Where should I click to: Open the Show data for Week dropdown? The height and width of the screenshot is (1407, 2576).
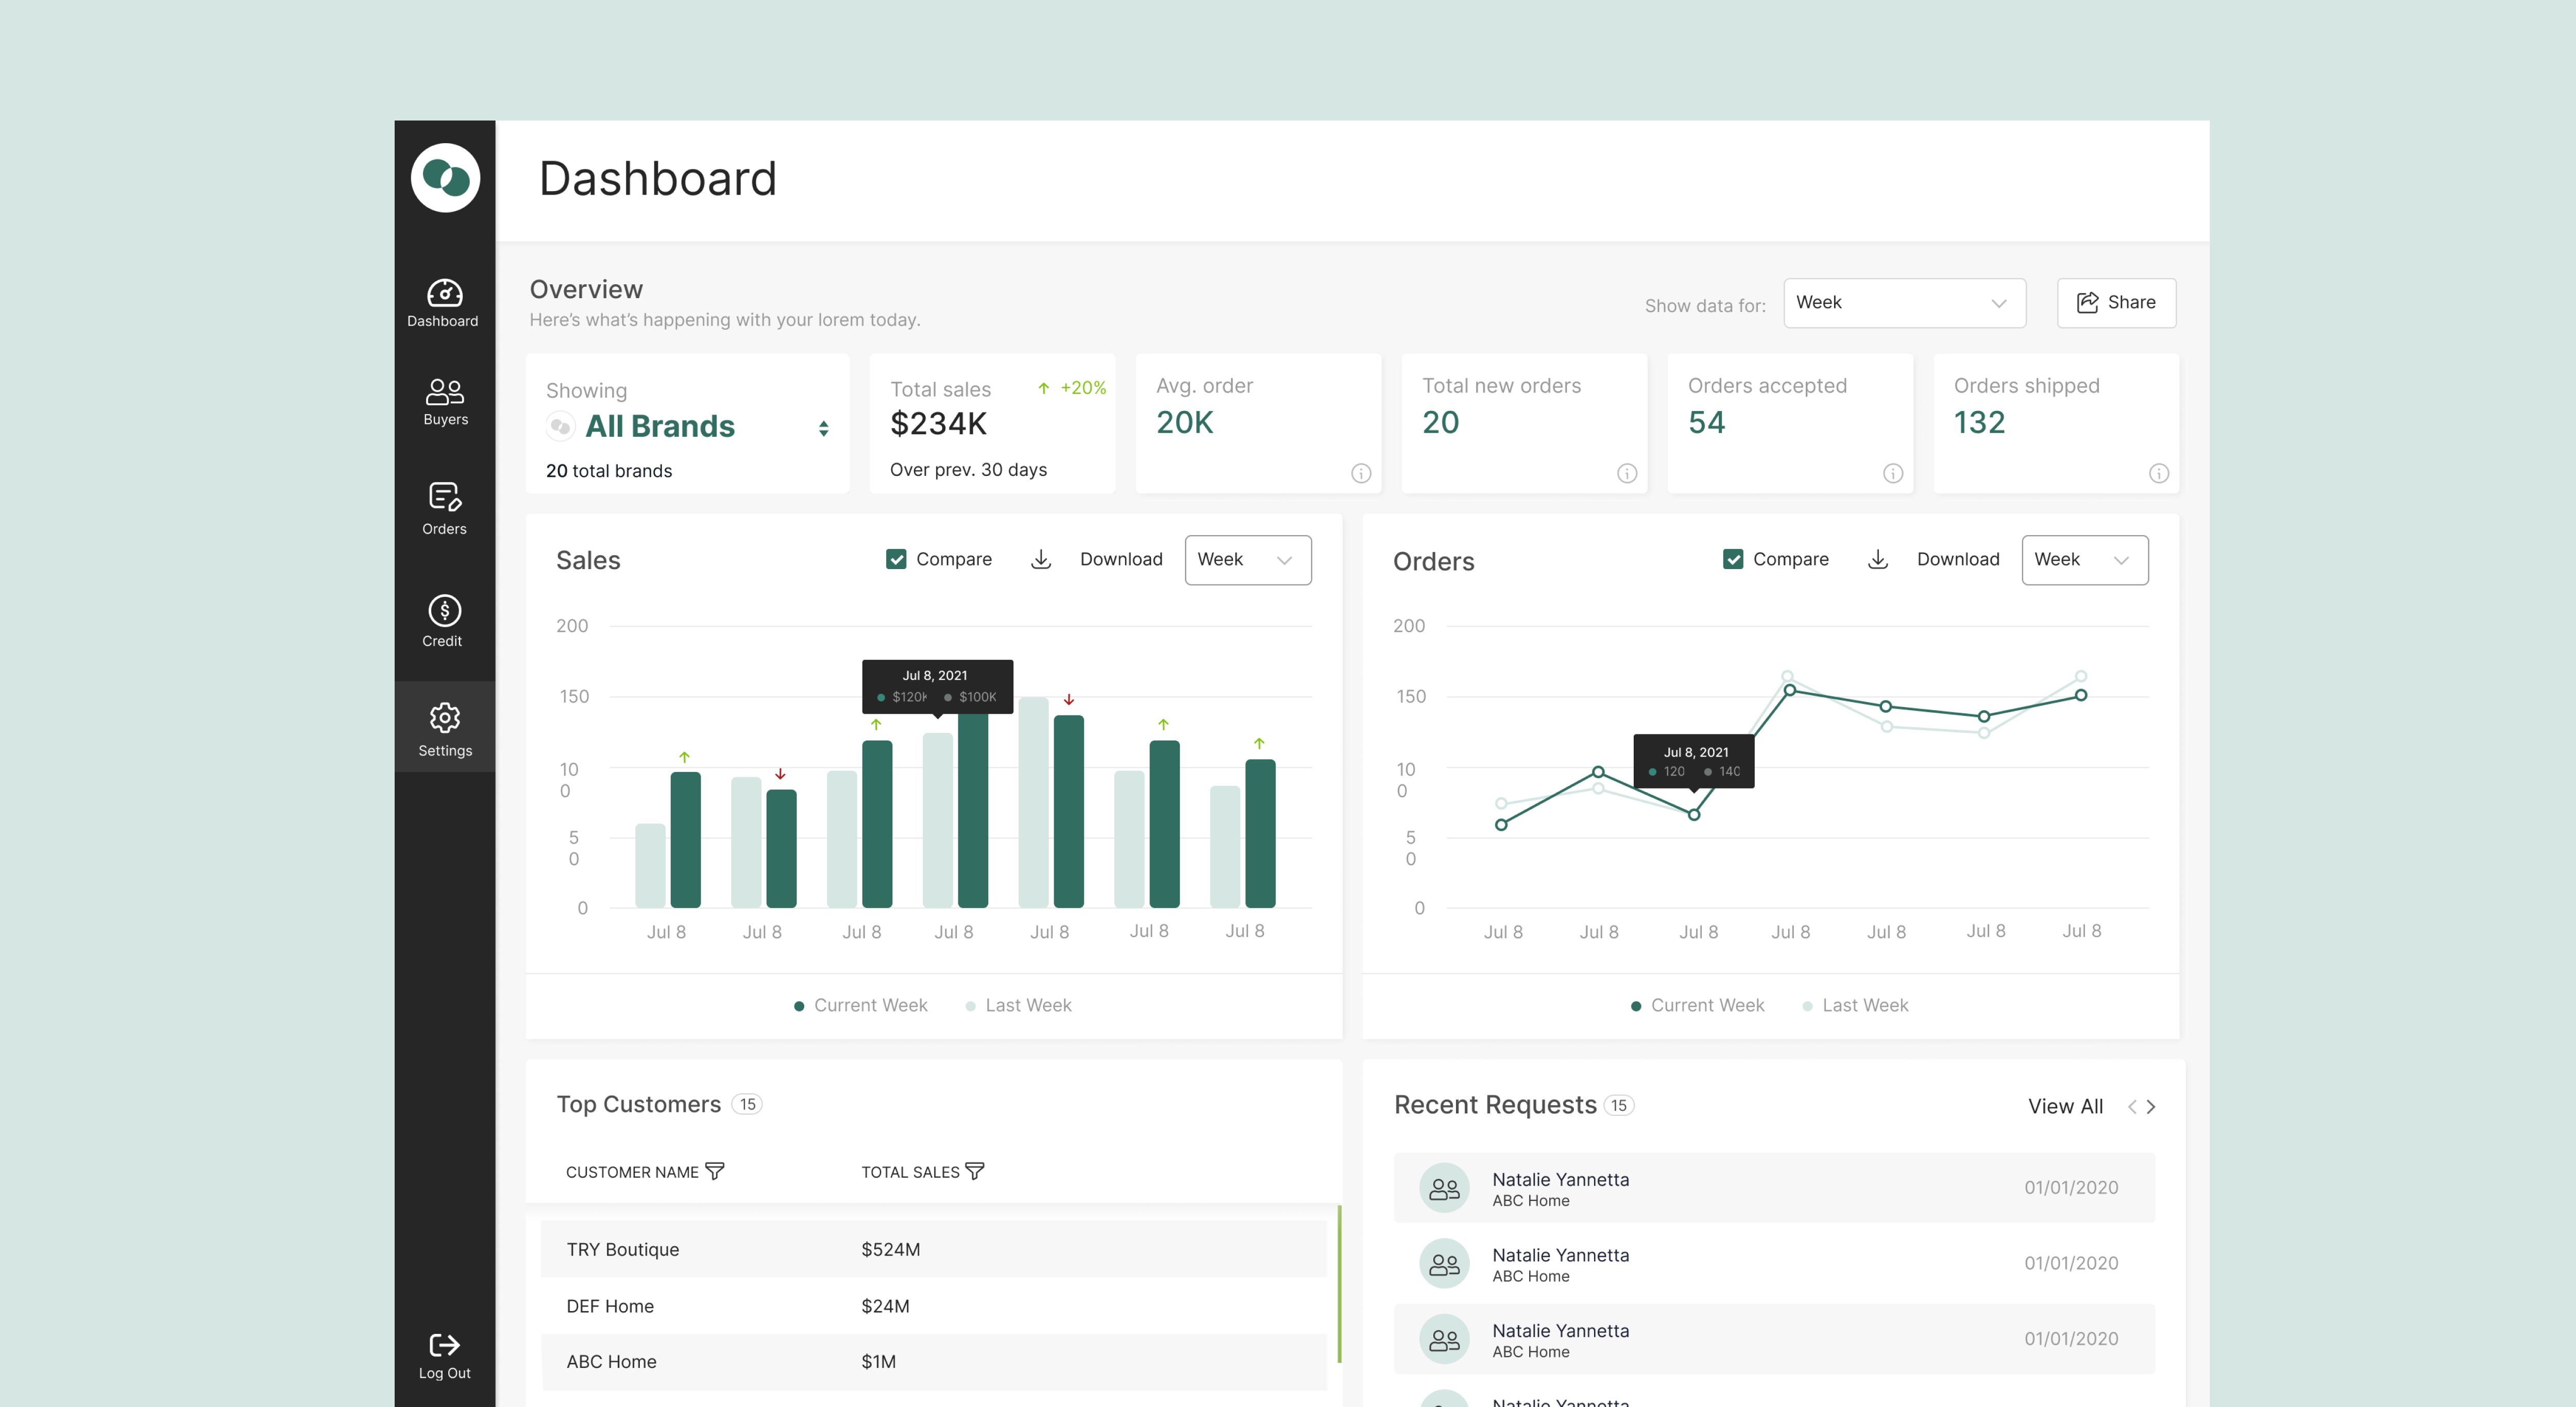point(1904,303)
